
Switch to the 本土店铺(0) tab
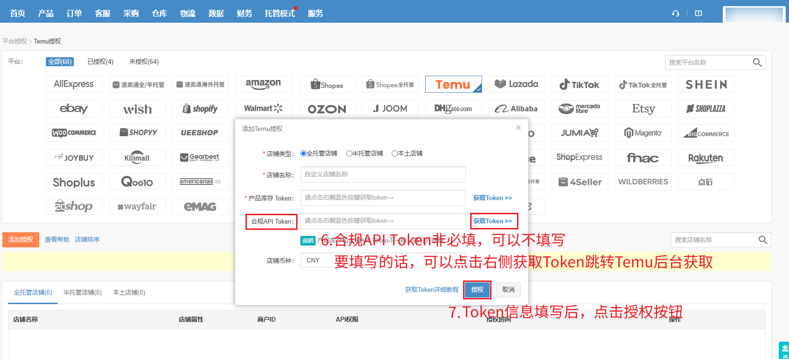[x=129, y=292]
